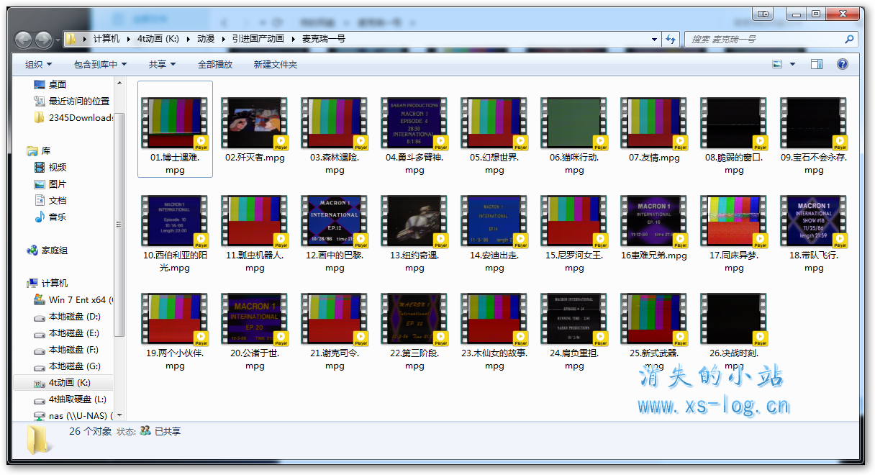The image size is (875, 475).
Task: Expand the arrow after 计算机 in breadcrumb
Action: tap(127, 39)
